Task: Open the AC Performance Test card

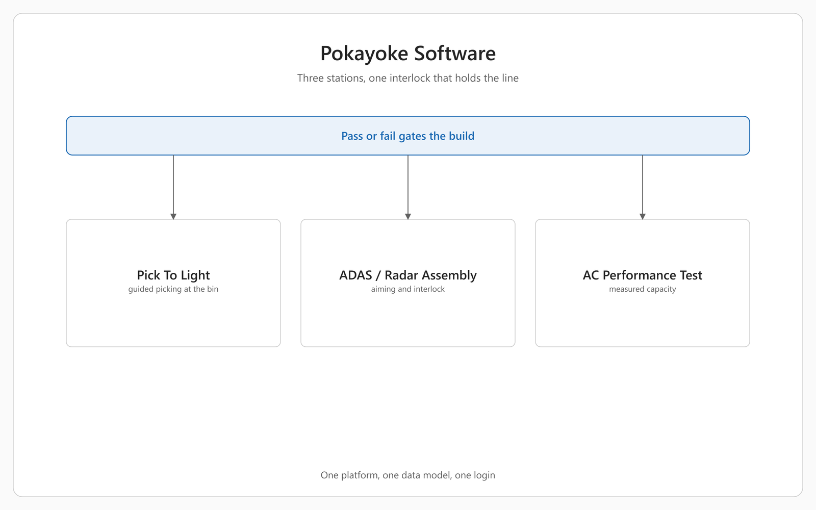Action: 643,283
